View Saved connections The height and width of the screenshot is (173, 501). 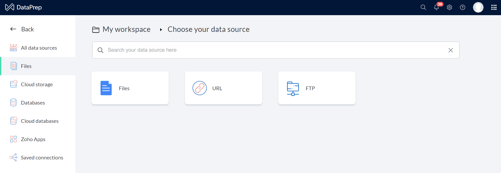pos(42,158)
